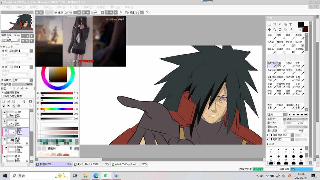Viewport: 320px width, 180px height.
Task: Adjust the 不透明度 layer opacity bar
Action: click(x=22, y=84)
